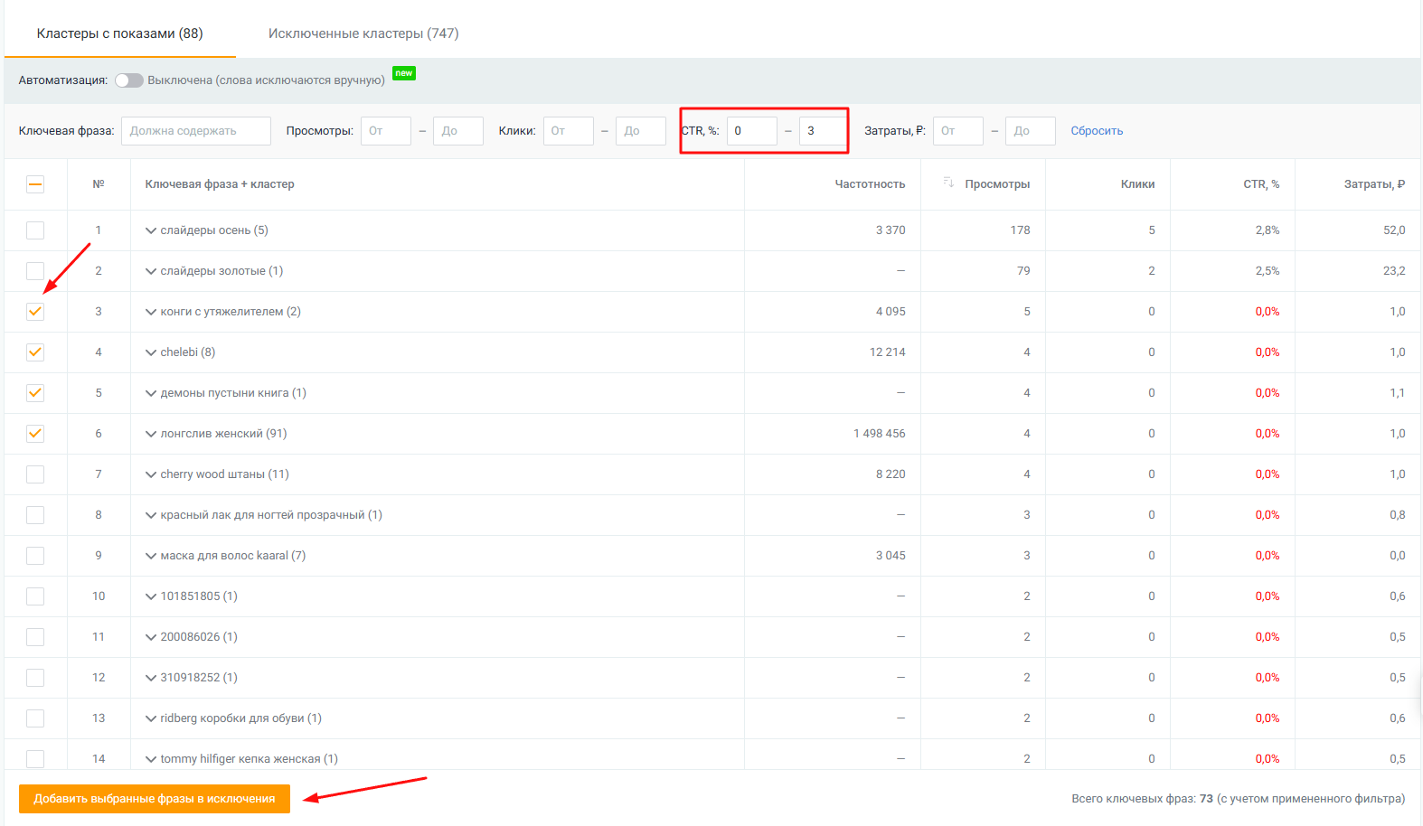1423x826 pixels.
Task: Switch to Исключенные кластеры tab
Action: [363, 33]
